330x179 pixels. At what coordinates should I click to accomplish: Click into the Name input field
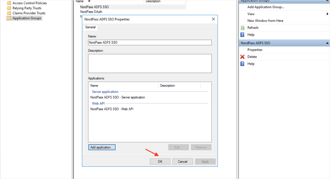tap(150, 43)
